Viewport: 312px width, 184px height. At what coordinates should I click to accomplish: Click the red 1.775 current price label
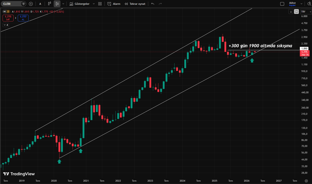304,52
